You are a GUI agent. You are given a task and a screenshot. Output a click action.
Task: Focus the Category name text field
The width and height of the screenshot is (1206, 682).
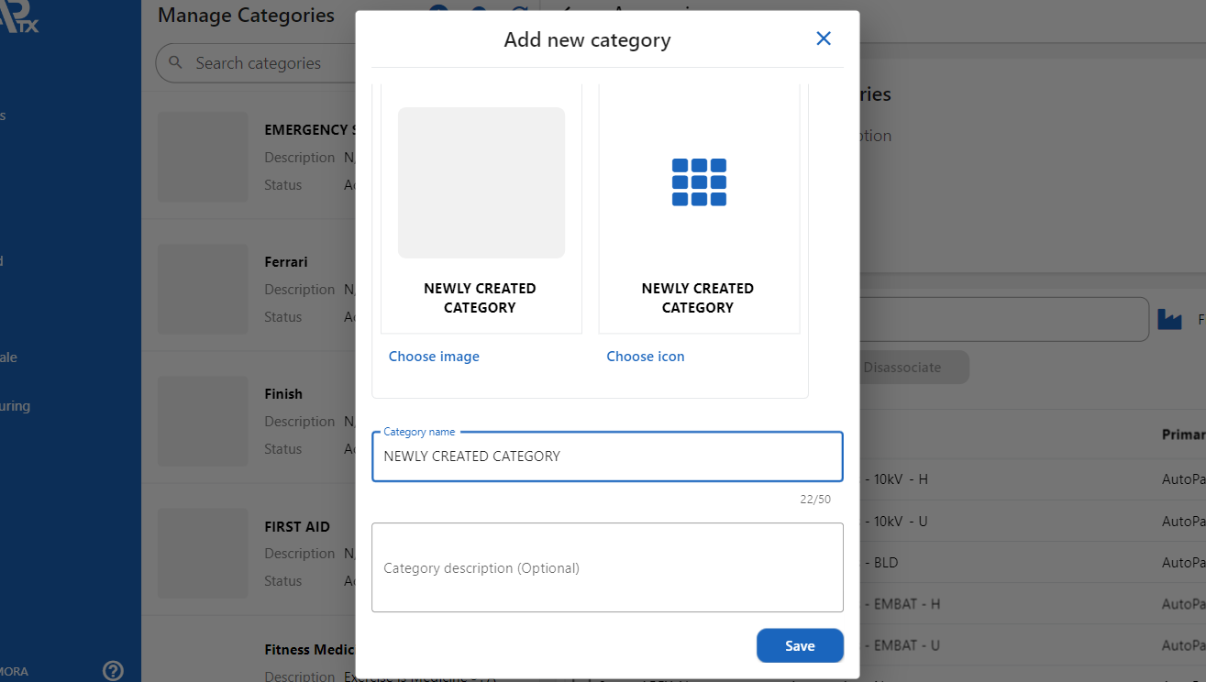click(606, 456)
